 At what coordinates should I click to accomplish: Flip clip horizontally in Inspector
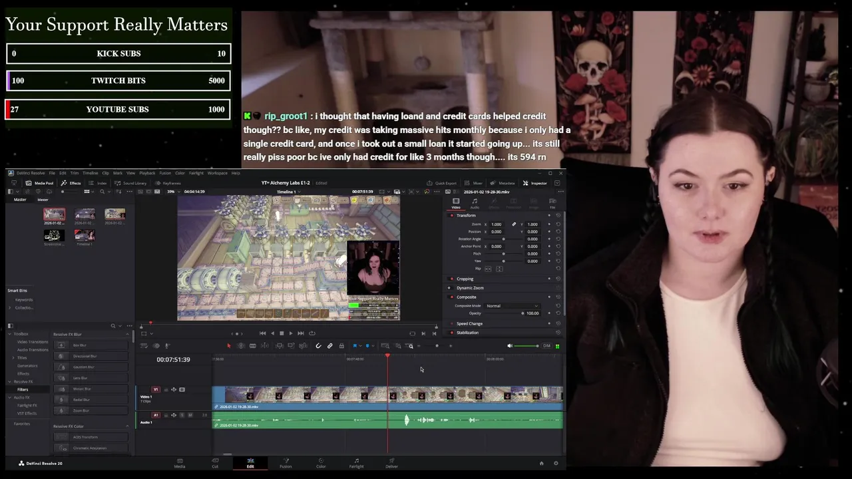(488, 269)
